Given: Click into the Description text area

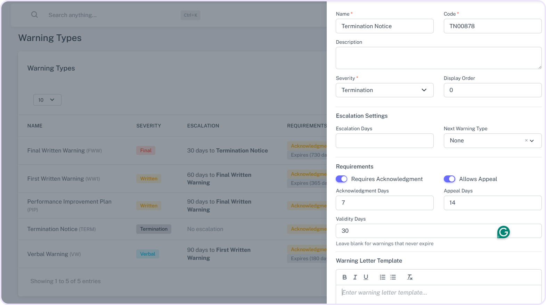Looking at the screenshot, I should click(438, 58).
